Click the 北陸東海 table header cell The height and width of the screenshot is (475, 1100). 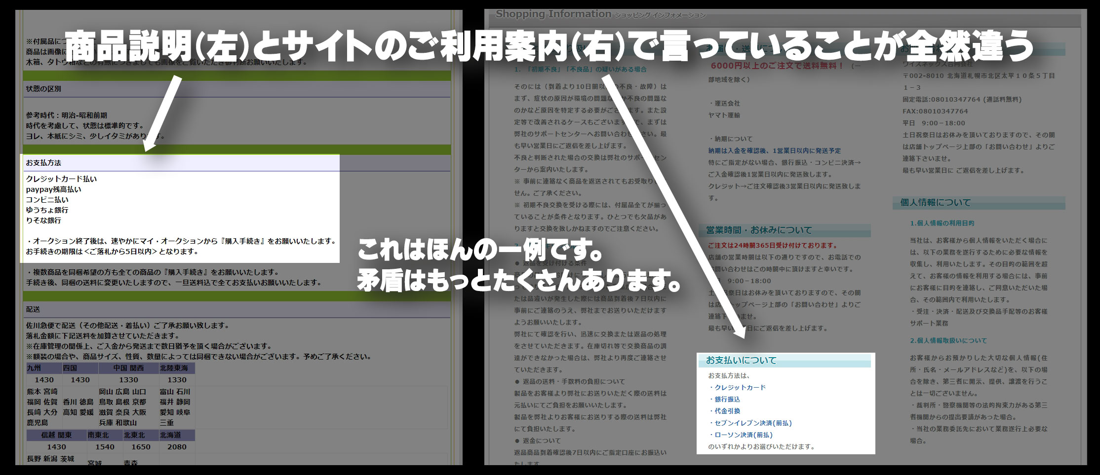pos(177,368)
